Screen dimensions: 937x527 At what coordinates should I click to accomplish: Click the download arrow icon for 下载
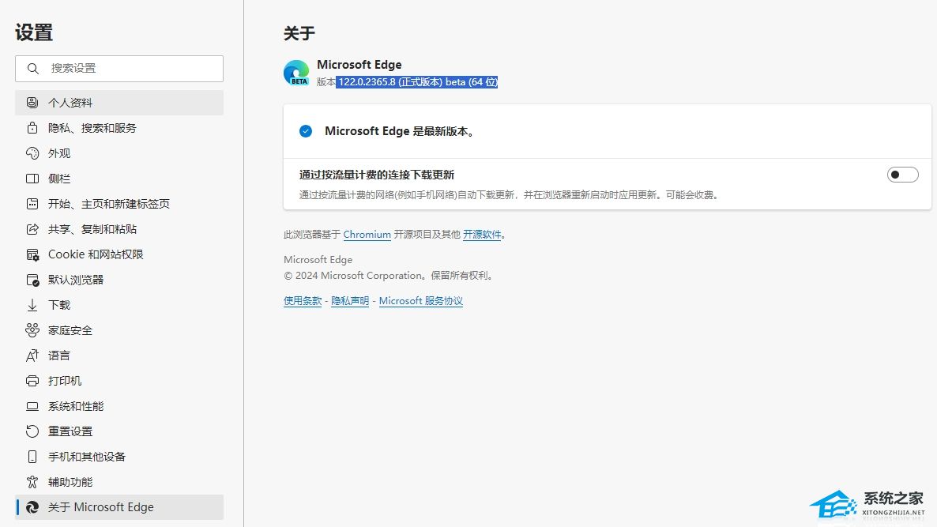click(x=32, y=305)
